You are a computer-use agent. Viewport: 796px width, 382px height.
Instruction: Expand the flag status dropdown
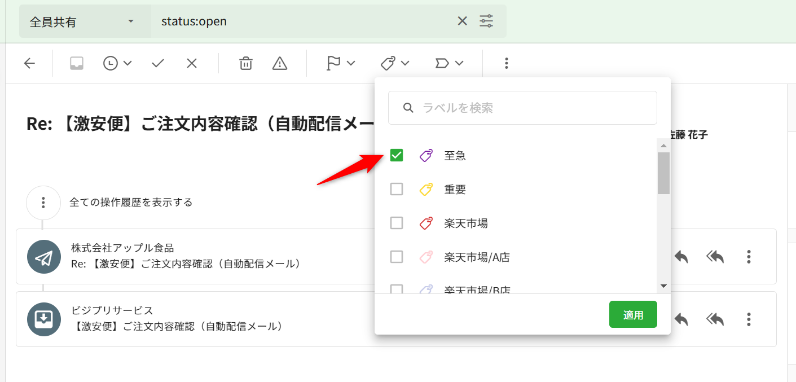[341, 64]
